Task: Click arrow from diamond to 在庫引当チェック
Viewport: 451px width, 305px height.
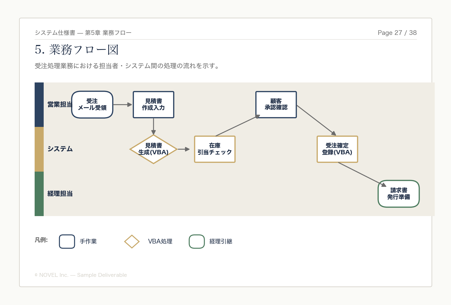Action: tap(184, 149)
